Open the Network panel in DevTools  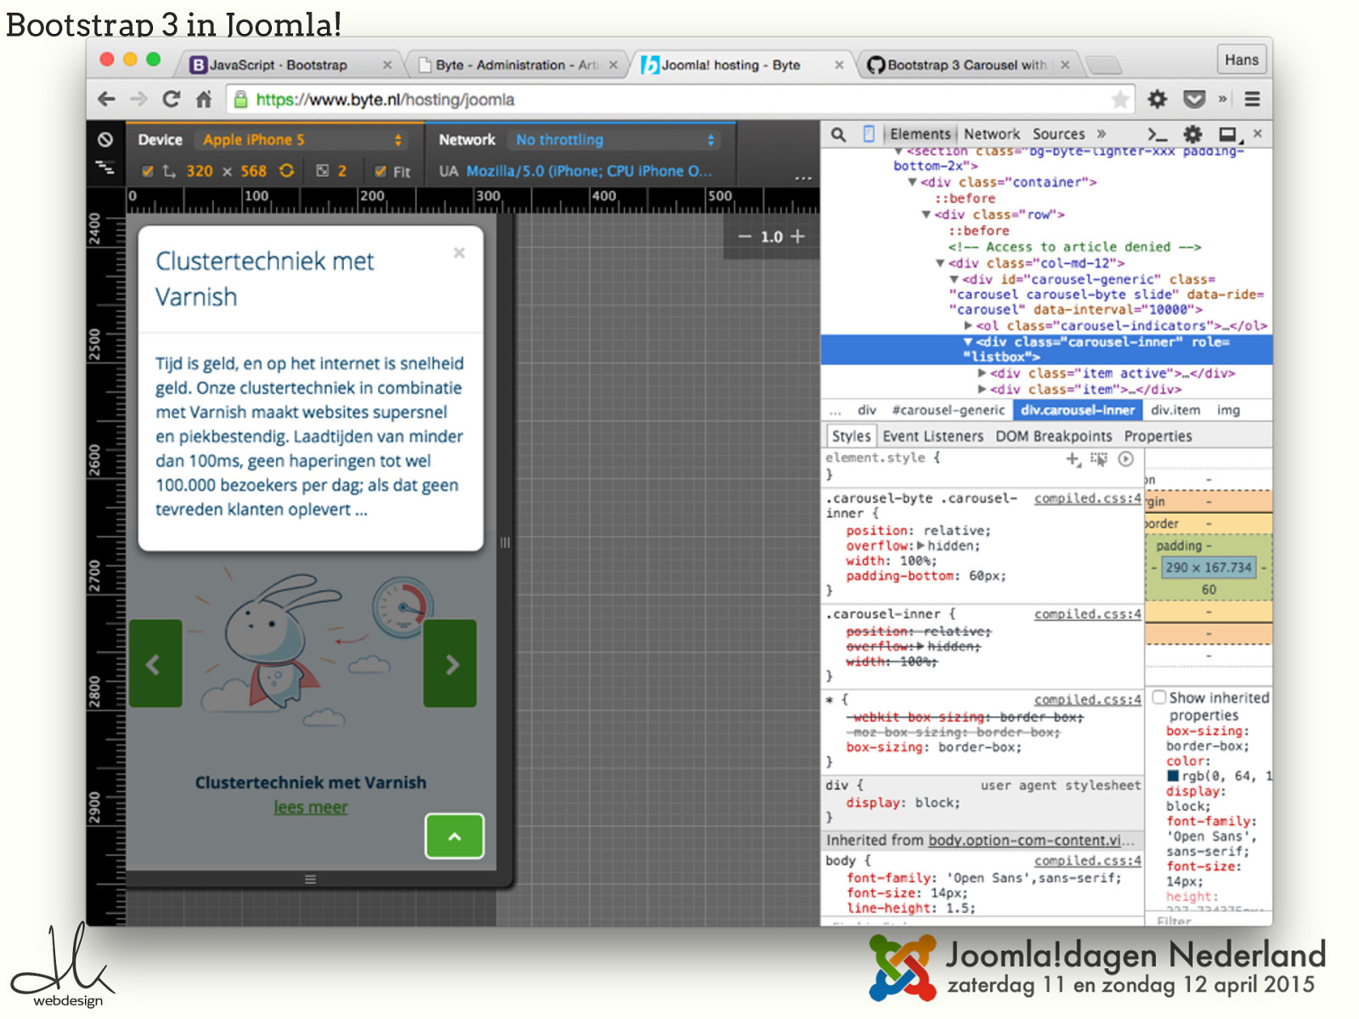pos(991,134)
